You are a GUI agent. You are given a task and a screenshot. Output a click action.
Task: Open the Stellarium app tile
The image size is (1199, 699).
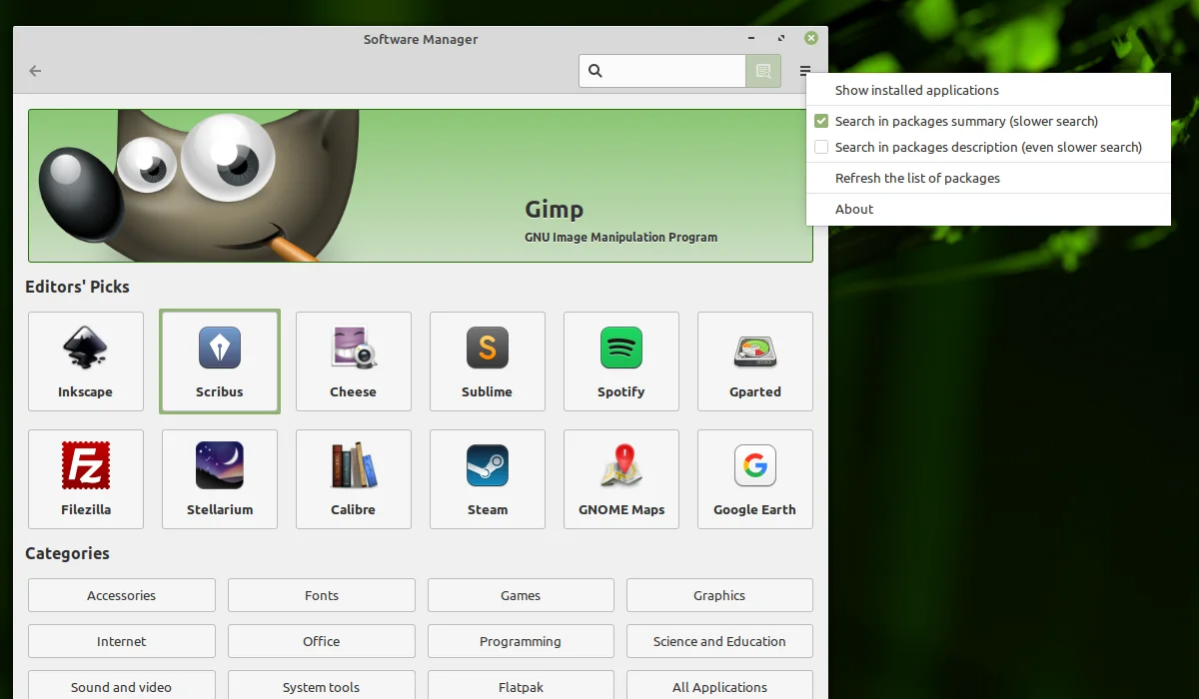click(220, 479)
